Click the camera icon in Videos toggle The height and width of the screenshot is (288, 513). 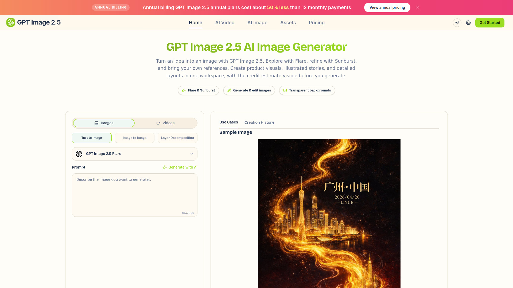[x=158, y=123]
